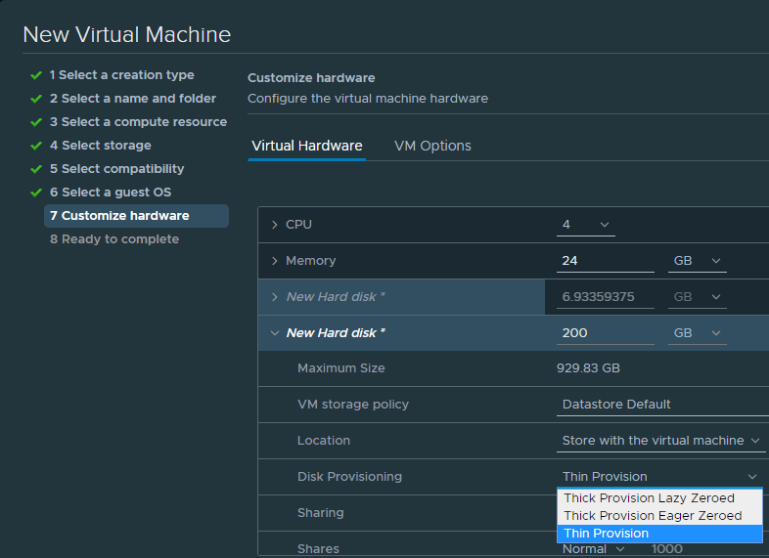Go to step 4 Select storage
The height and width of the screenshot is (558, 769).
pyautogui.click(x=100, y=146)
